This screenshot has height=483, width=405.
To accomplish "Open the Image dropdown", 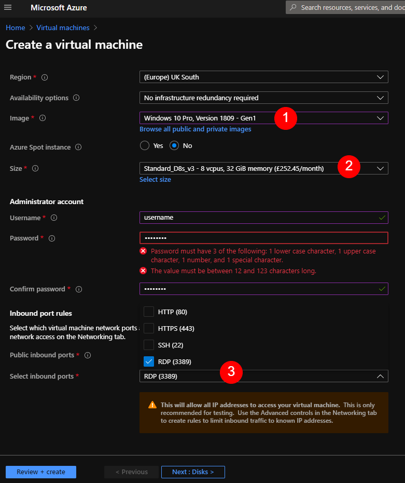I will [x=264, y=118].
